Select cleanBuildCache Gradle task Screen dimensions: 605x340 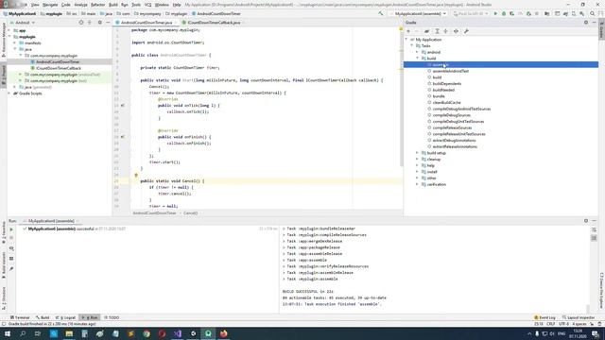point(446,103)
